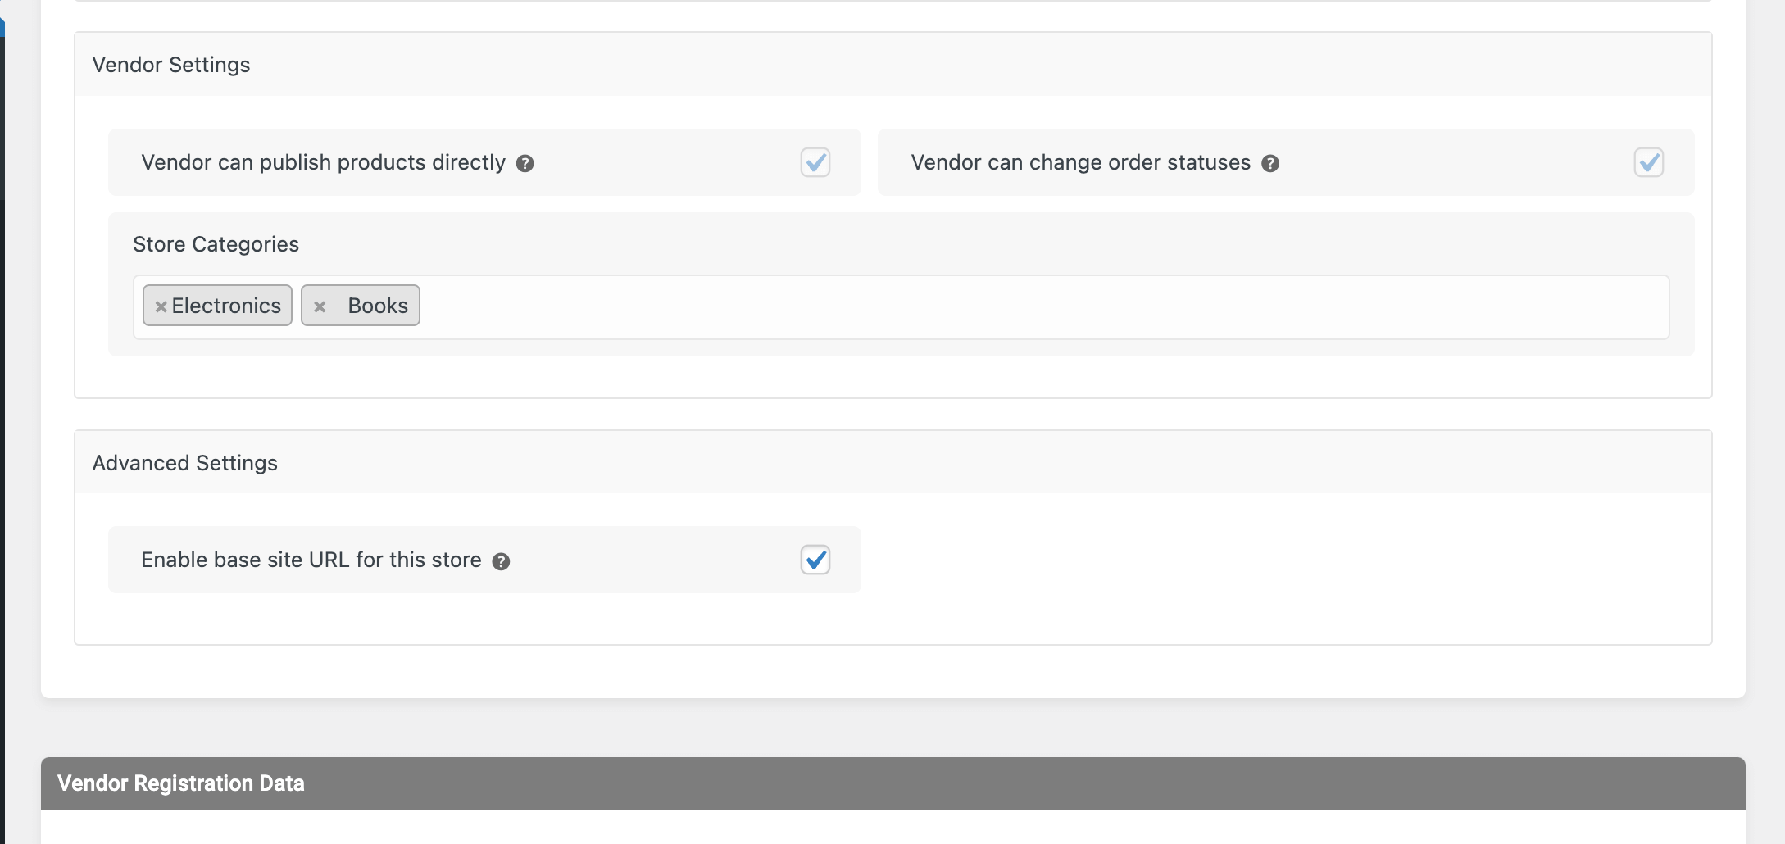Toggle Vendor can change order statuses checkbox
The width and height of the screenshot is (1785, 844).
pos(1649,162)
